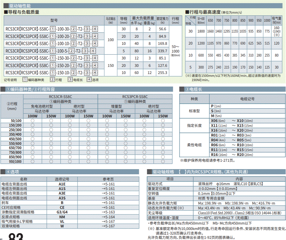286x240 pixels.
Task: Click the 339.7 rated thrust value
Action: coord(162,51)
